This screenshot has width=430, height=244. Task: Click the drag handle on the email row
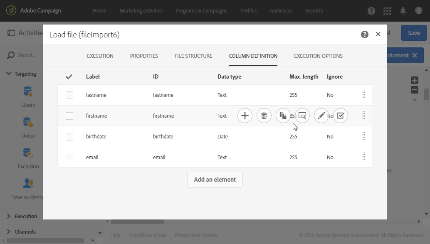tap(364, 157)
